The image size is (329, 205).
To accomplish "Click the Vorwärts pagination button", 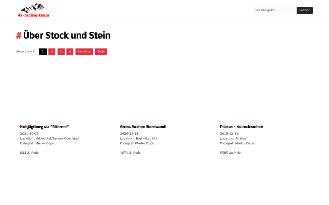I will pos(84,52).
